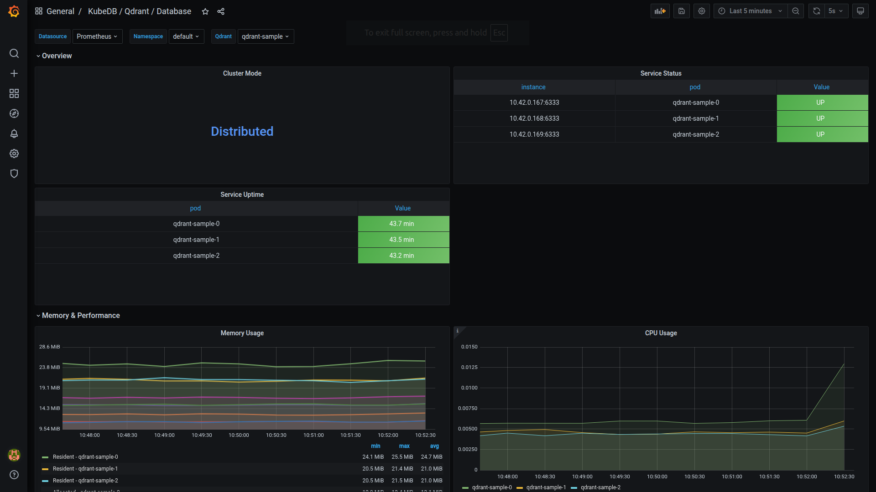This screenshot has height=492, width=876.
Task: Sort Memory Usage legend by max
Action: tap(404, 446)
